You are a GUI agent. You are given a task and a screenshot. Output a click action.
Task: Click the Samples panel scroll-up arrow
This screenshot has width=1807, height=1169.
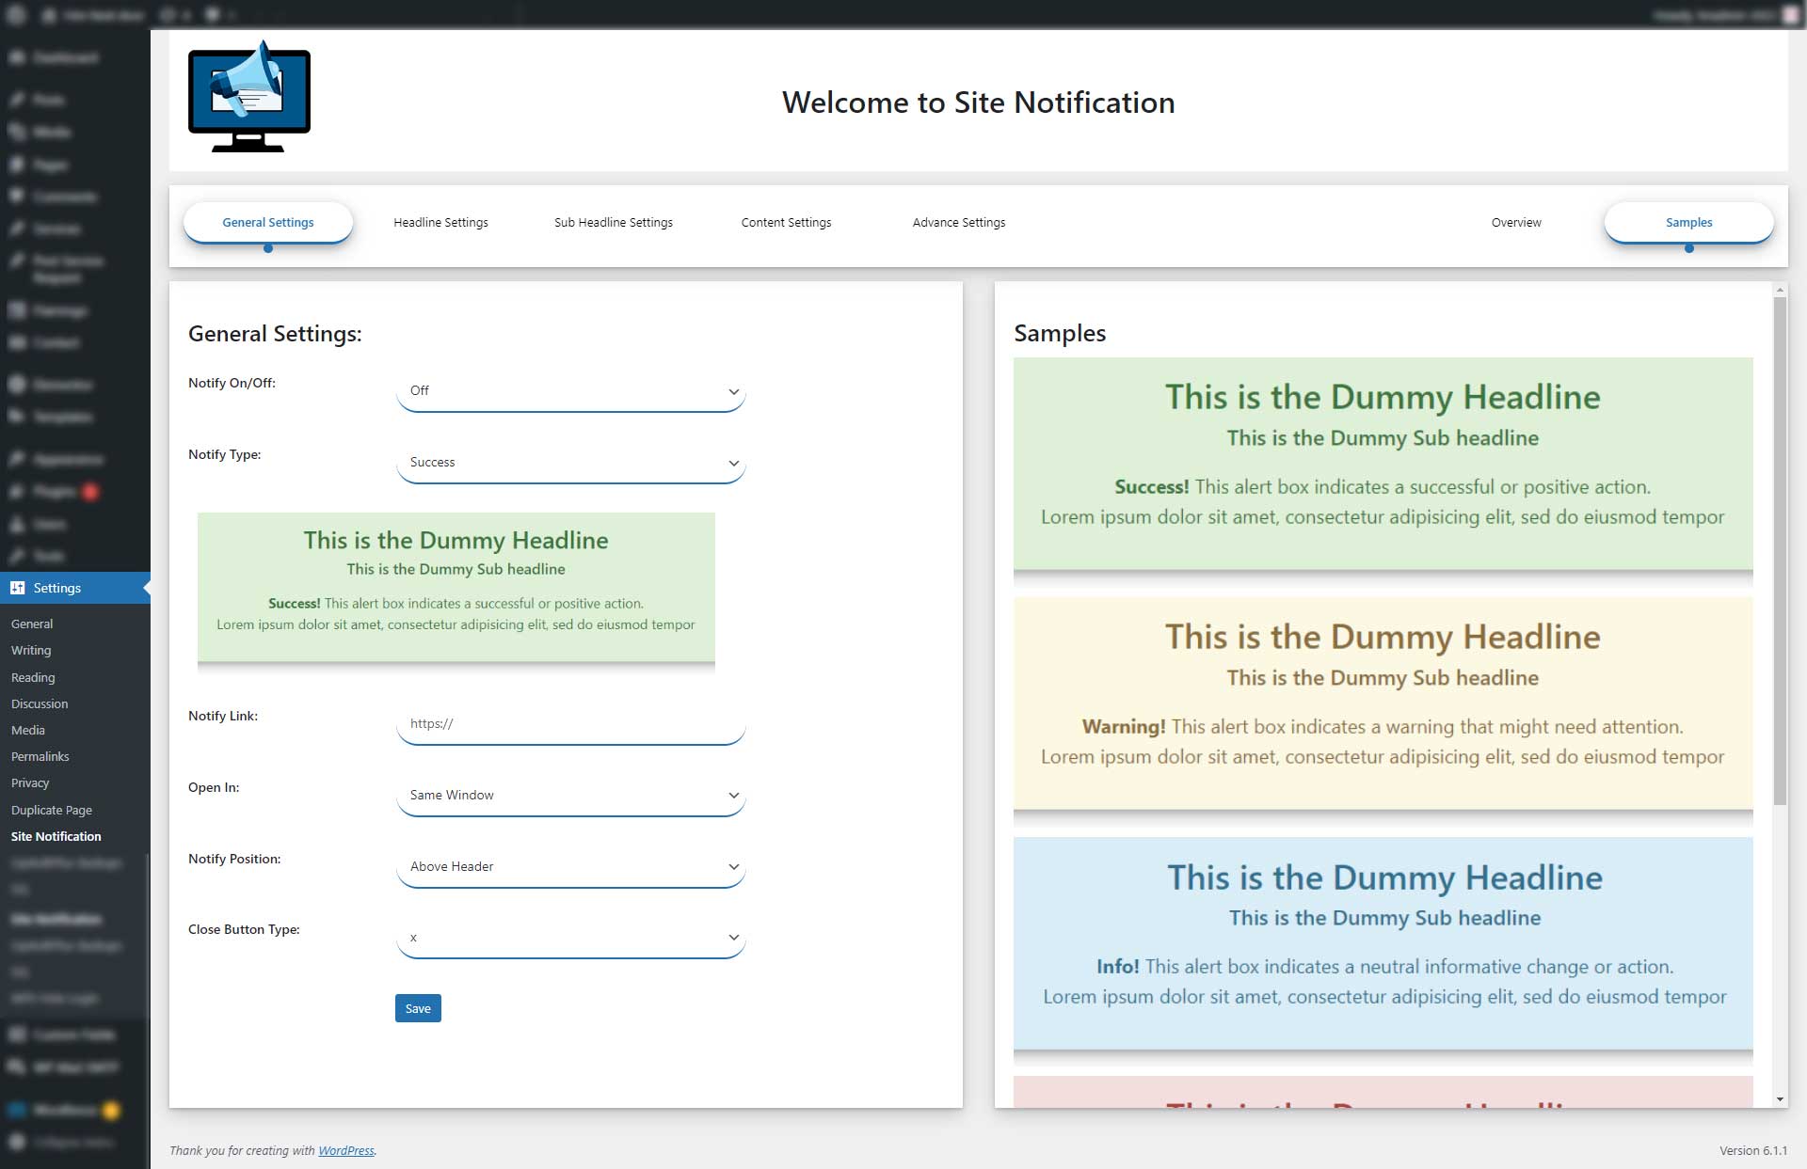[x=1779, y=291]
